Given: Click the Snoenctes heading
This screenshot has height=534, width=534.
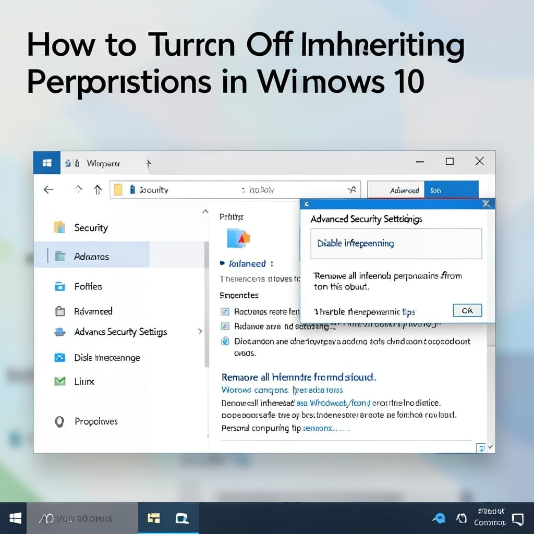Looking at the screenshot, I should tap(239, 295).
